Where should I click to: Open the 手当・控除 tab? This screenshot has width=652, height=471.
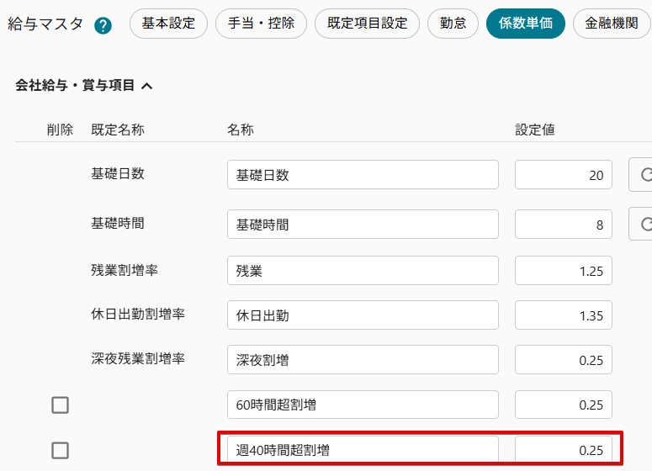(x=261, y=24)
